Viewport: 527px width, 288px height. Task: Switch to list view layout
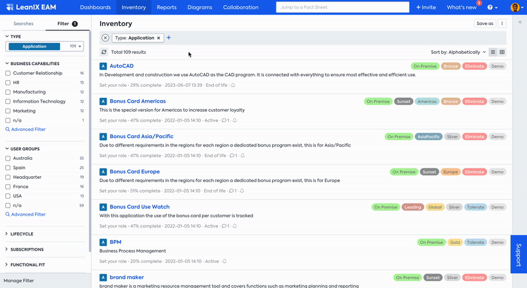[493, 52]
